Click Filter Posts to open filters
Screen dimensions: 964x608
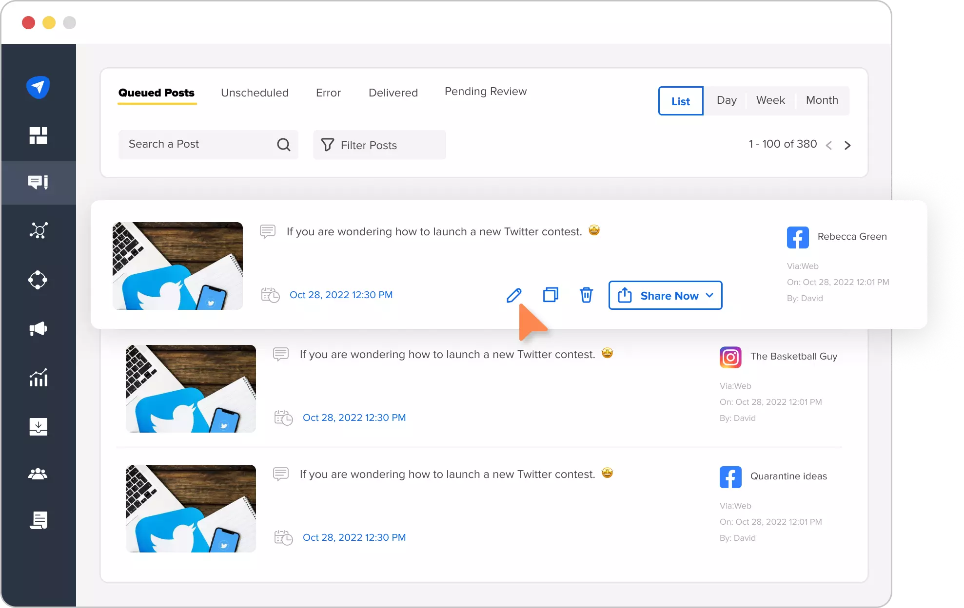pos(379,145)
